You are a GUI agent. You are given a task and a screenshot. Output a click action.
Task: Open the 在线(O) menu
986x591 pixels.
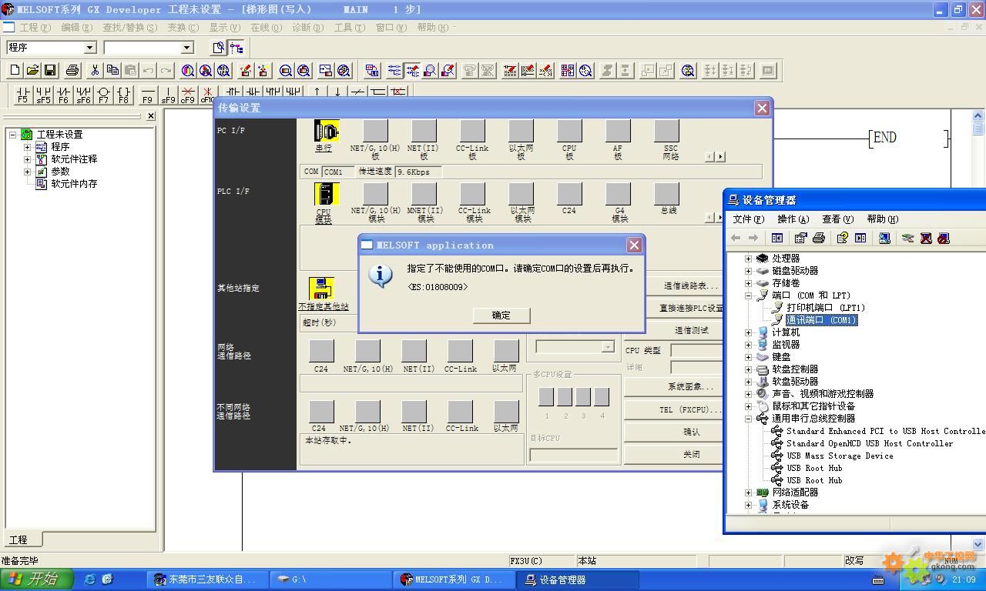(x=267, y=27)
